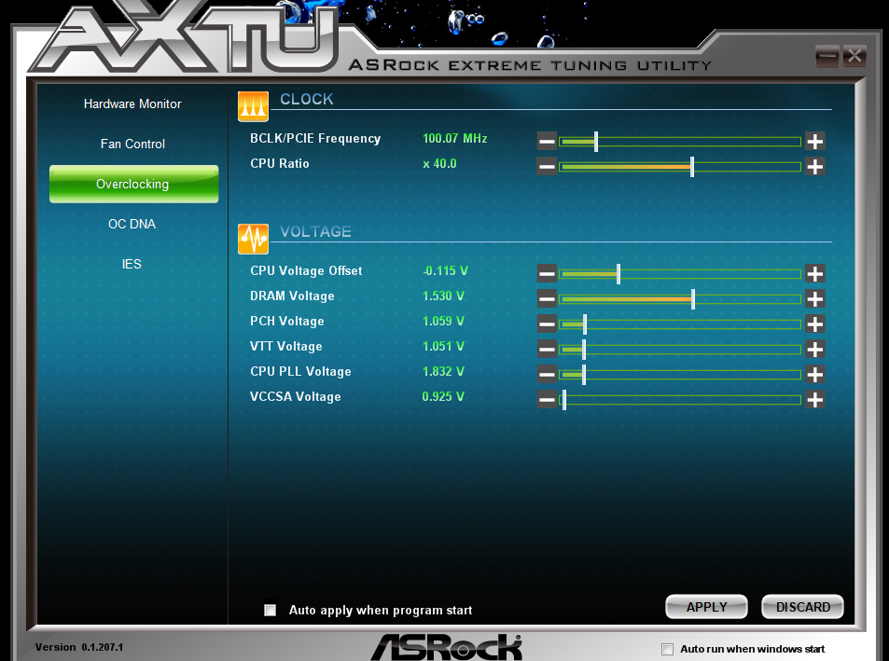Boost PCH Voltage with plus button
The height and width of the screenshot is (661, 889).
(x=814, y=324)
